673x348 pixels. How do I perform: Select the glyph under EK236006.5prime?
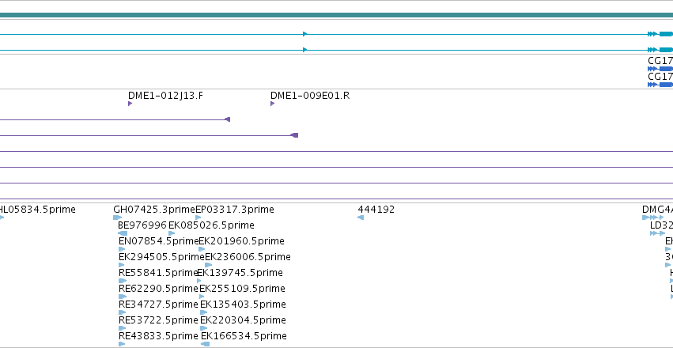tap(209, 265)
